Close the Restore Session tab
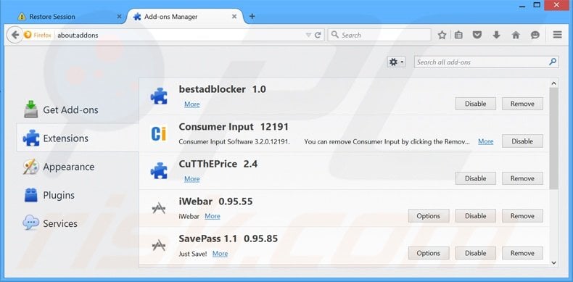The width and height of the screenshot is (573, 282). (x=119, y=17)
